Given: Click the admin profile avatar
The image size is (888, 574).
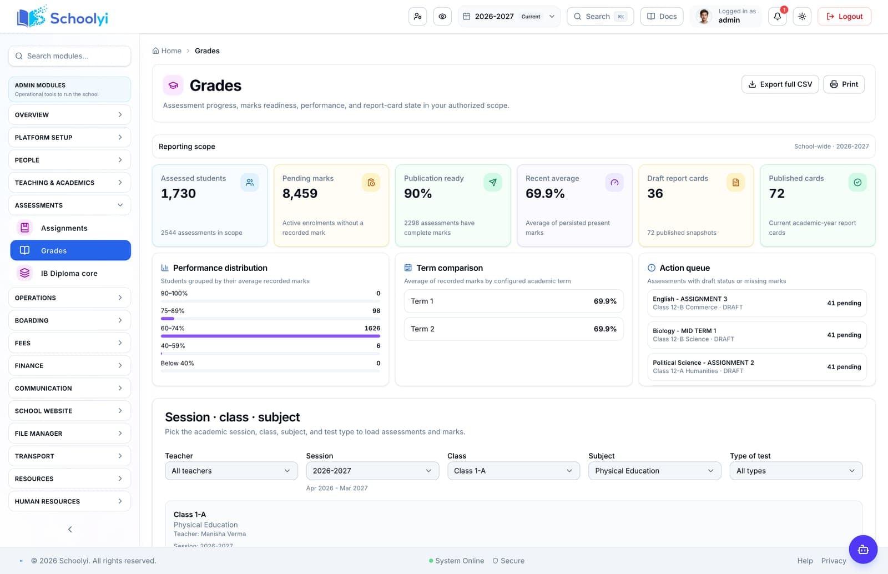Looking at the screenshot, I should (x=704, y=16).
